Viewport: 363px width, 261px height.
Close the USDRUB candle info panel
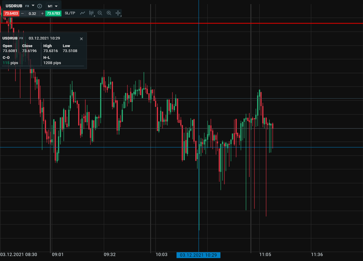(x=81, y=39)
